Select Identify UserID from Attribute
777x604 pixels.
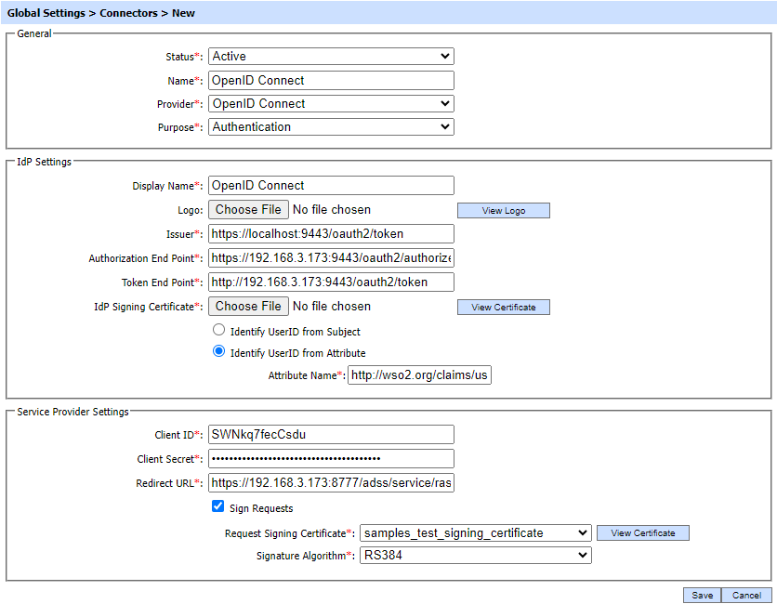point(219,352)
